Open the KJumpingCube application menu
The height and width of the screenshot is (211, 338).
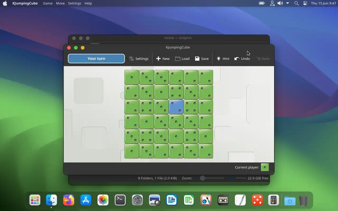pyautogui.click(x=25, y=3)
